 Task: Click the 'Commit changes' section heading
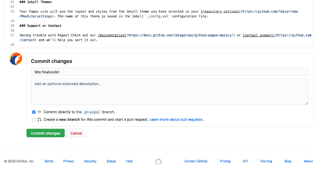point(52,61)
